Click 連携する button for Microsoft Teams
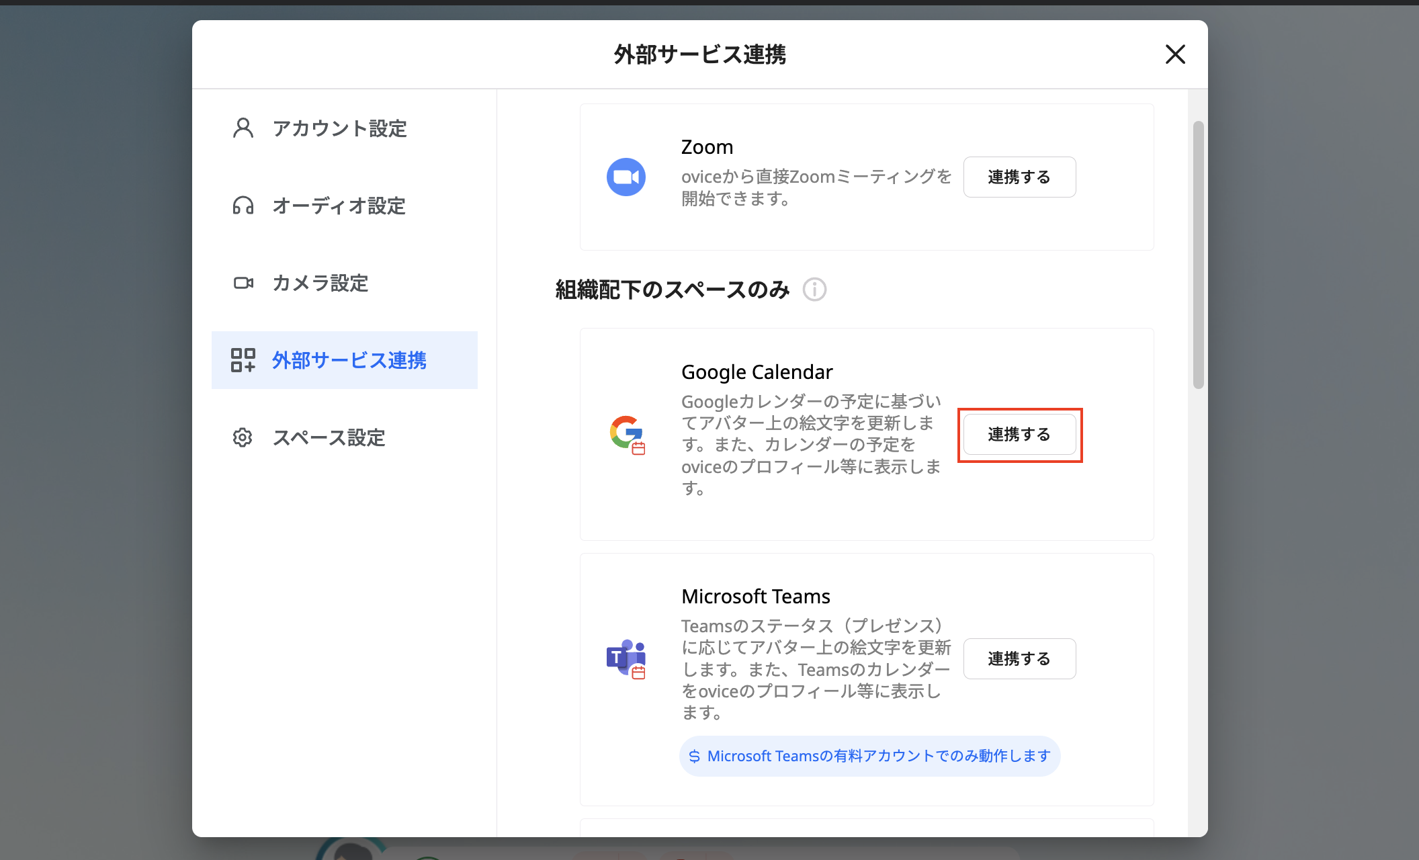Viewport: 1419px width, 860px height. 1019,658
